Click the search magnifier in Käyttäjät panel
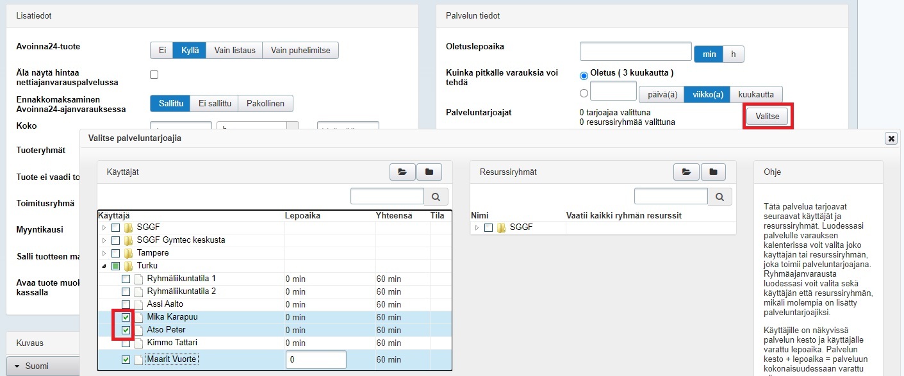904x376 pixels. point(436,197)
